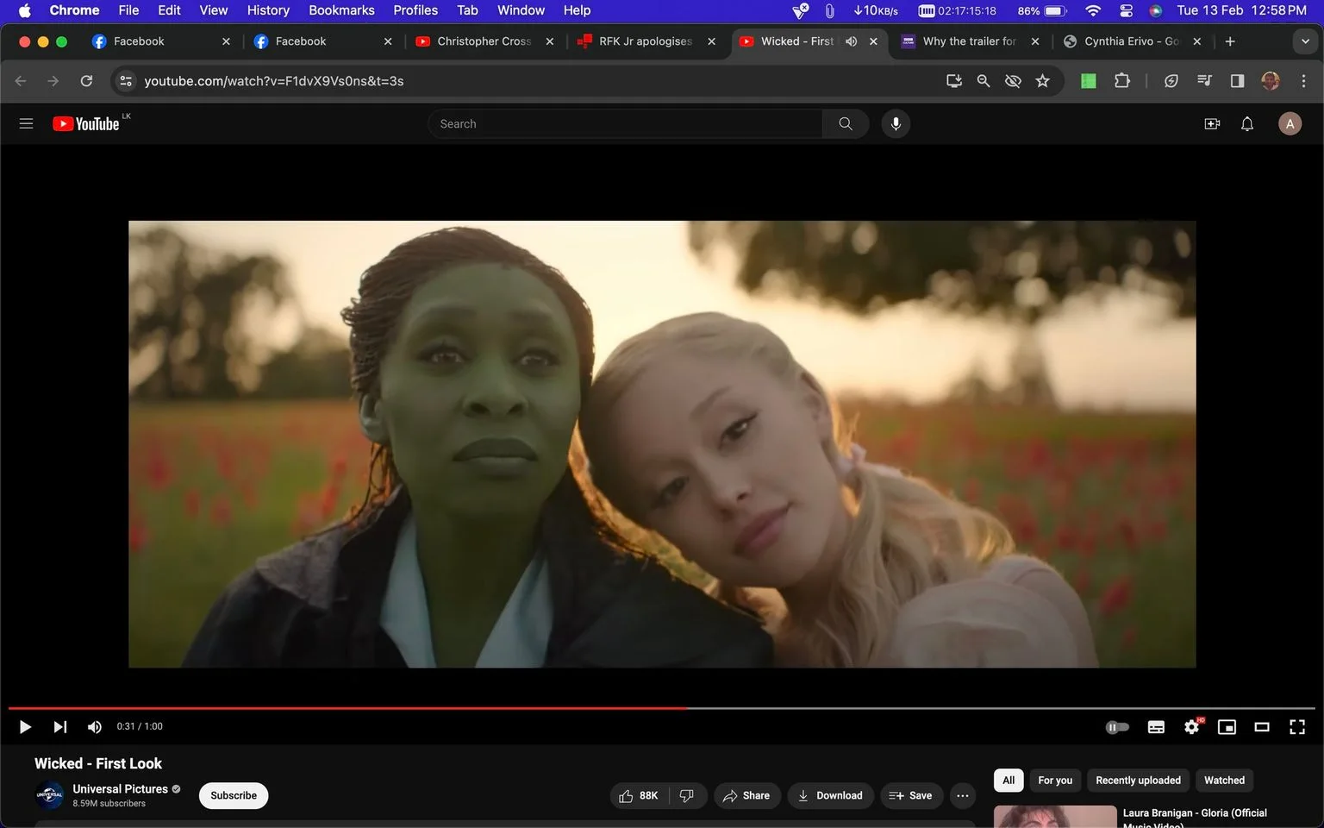
Task: Open the History menu
Action: click(x=268, y=10)
